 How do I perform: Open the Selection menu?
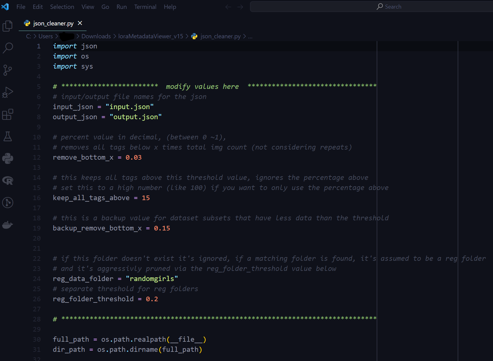tap(62, 7)
